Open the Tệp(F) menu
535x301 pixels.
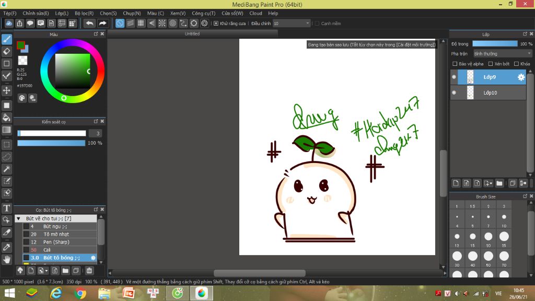(x=10, y=13)
